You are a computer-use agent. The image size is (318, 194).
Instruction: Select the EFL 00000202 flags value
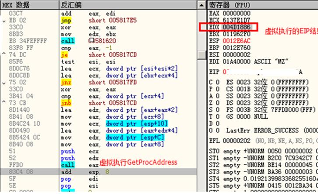(x=237, y=141)
